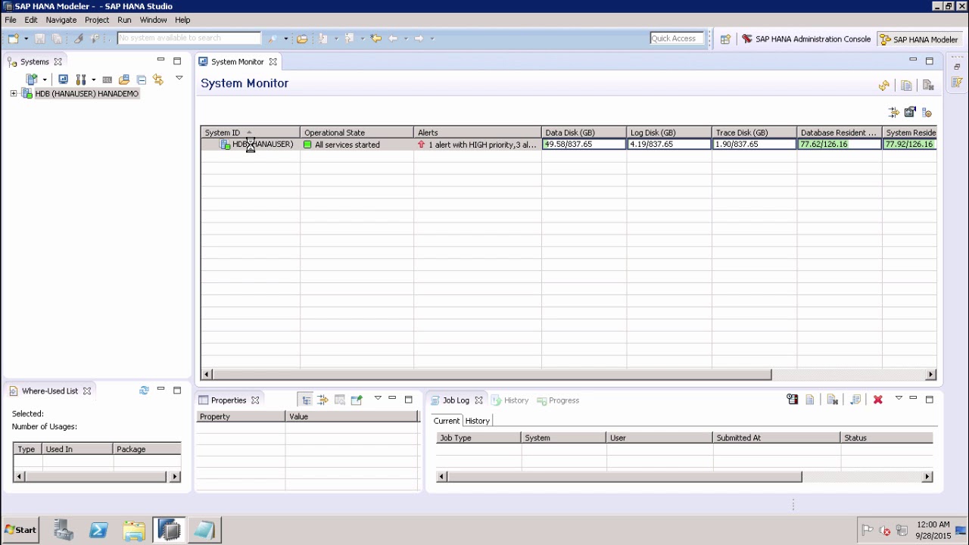
Task: Click the Database Resident memory bar 77.62/126.16
Action: point(840,144)
